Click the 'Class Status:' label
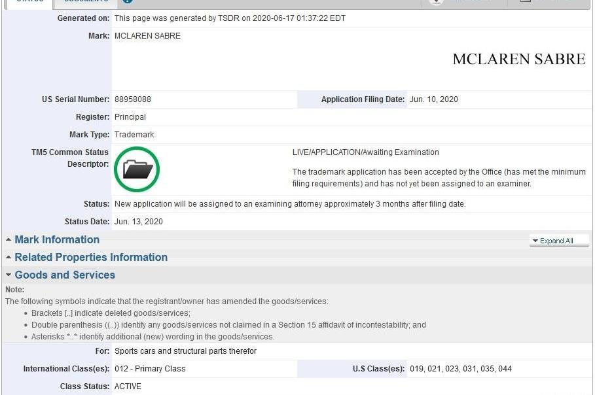Image resolution: width=595 pixels, height=395 pixels. click(x=84, y=386)
